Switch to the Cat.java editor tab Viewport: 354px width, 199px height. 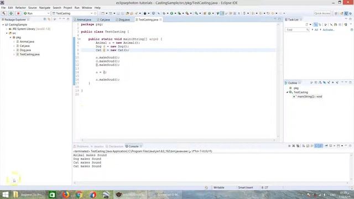pyautogui.click(x=103, y=20)
